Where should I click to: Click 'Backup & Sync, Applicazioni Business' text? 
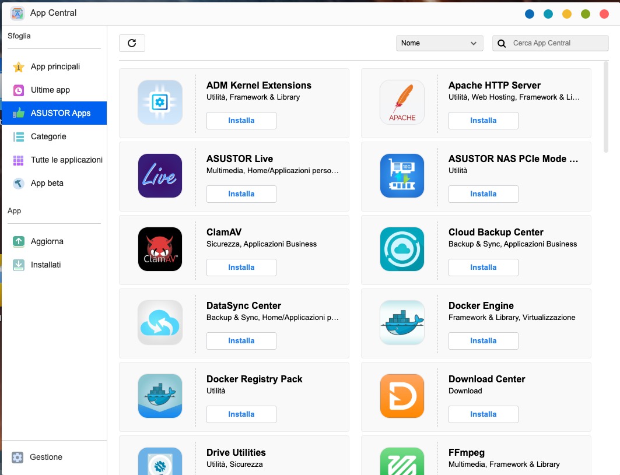(513, 244)
